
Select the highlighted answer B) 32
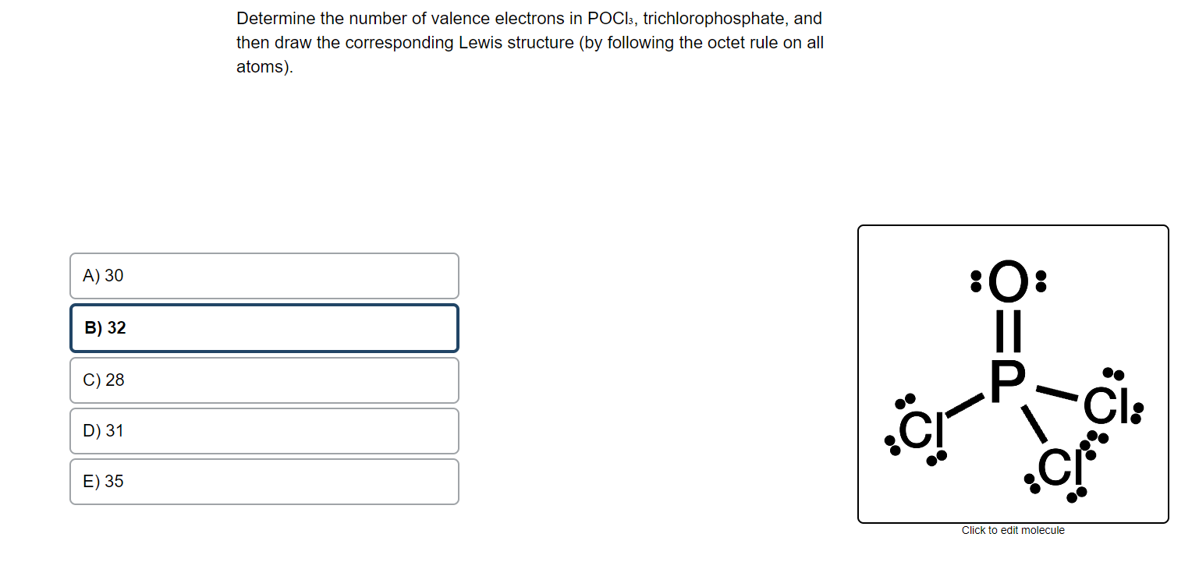[264, 328]
